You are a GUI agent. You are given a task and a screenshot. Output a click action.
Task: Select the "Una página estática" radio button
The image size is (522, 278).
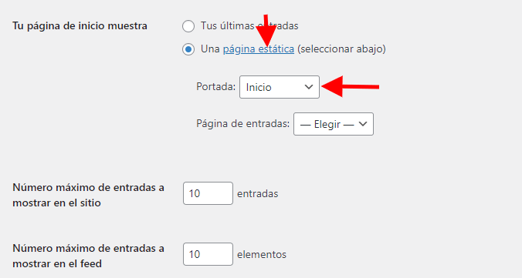click(x=188, y=49)
